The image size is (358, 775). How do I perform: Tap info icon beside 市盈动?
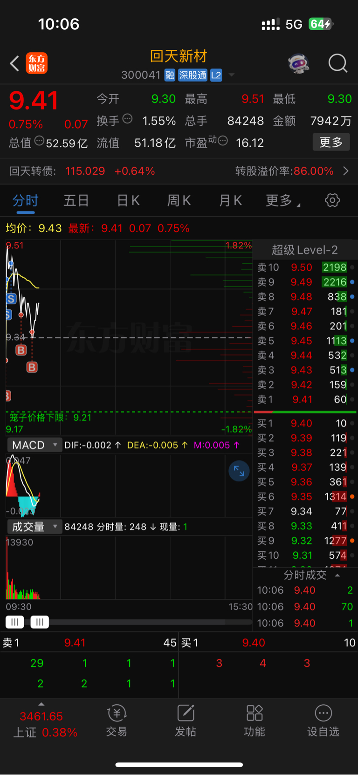click(223, 141)
